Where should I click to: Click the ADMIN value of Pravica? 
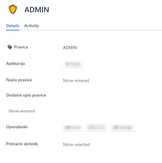point(70,48)
